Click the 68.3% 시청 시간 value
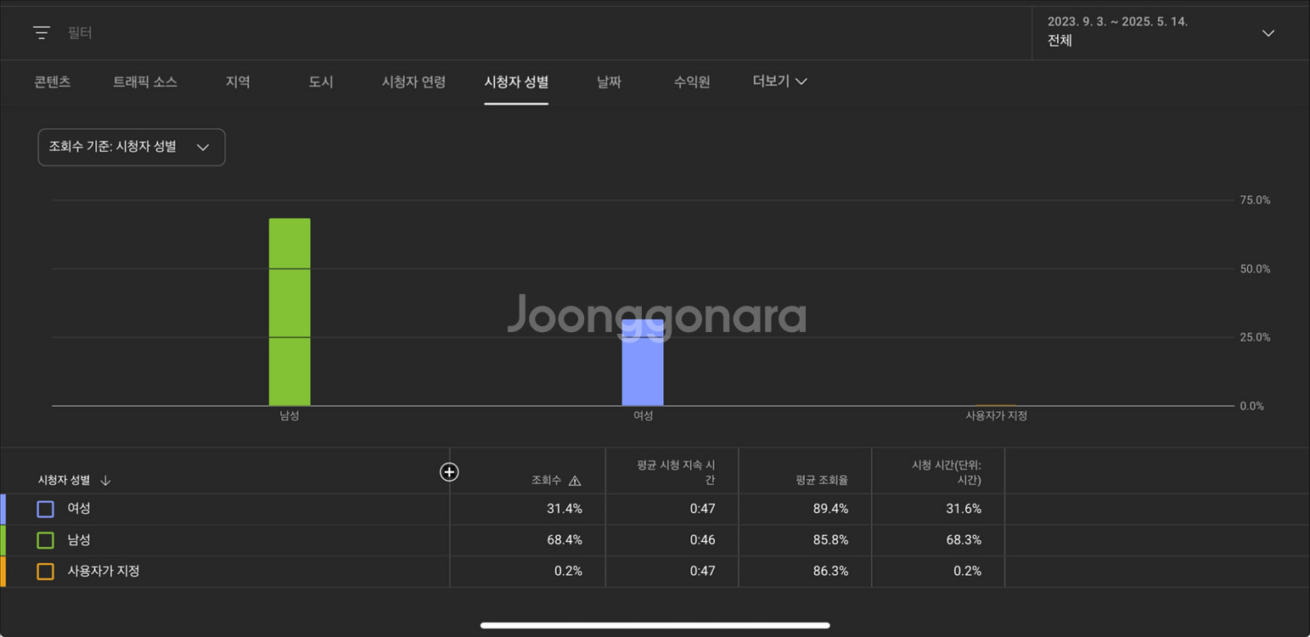Image resolution: width=1310 pixels, height=637 pixels. 964,540
